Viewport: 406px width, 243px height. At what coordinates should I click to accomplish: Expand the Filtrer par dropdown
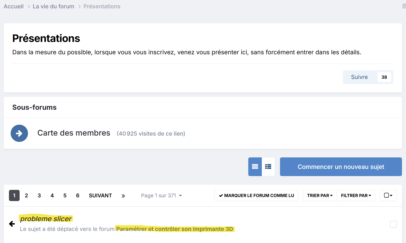(356, 195)
